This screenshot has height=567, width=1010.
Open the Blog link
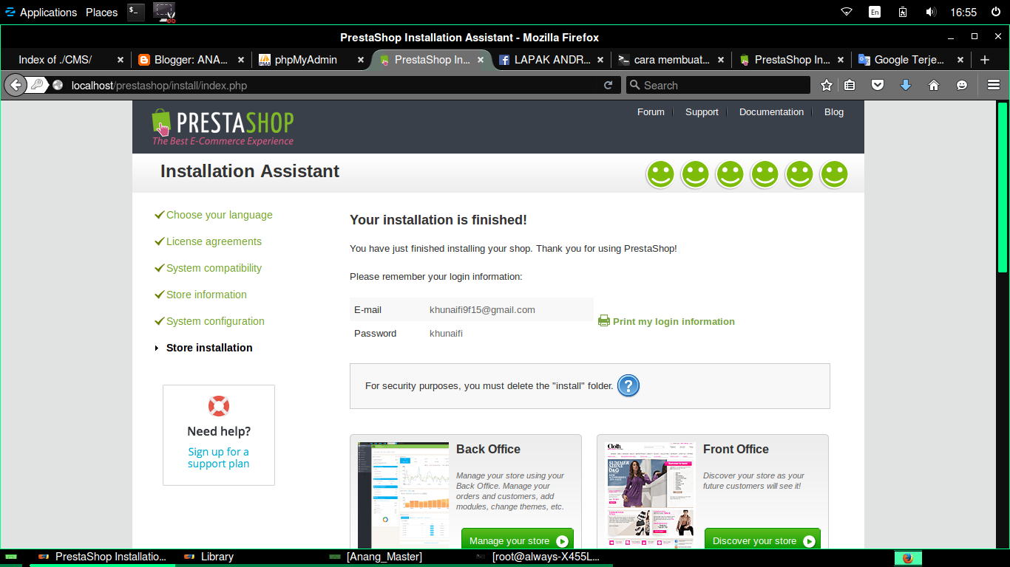coord(834,112)
